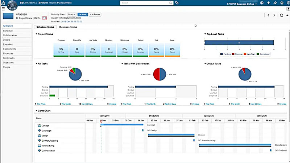The width and height of the screenshot is (290, 163).
Task: Click the Pending legend swatch
Action: tap(221, 54)
